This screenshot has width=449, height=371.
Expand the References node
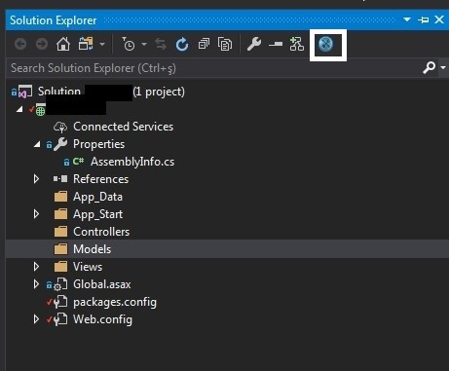tap(36, 179)
